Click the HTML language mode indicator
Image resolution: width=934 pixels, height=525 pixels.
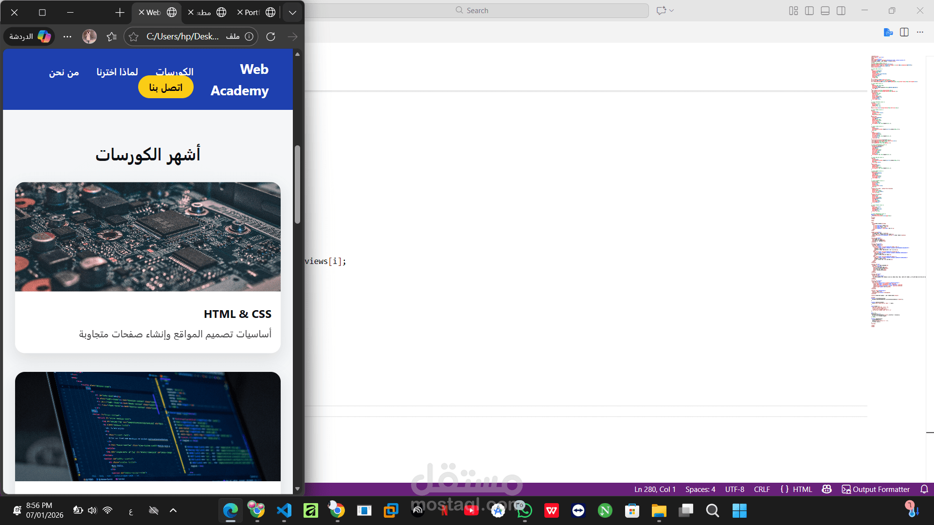pyautogui.click(x=802, y=489)
